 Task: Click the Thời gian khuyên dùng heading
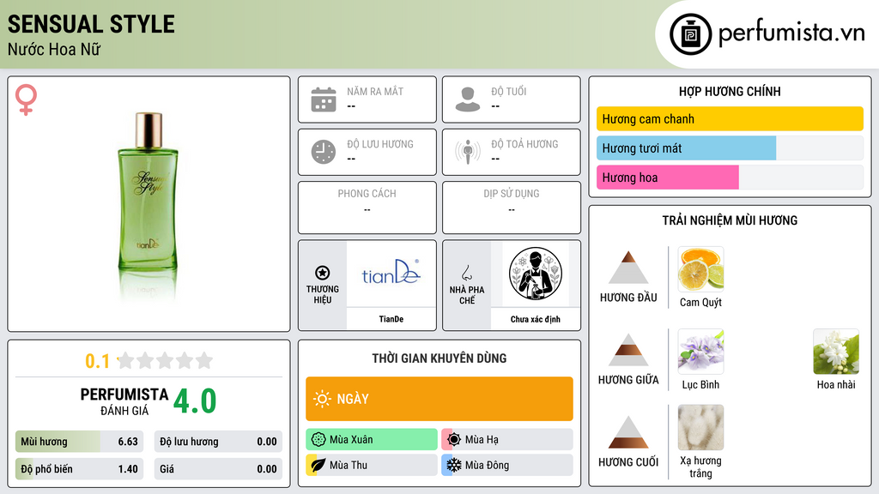[x=439, y=358]
